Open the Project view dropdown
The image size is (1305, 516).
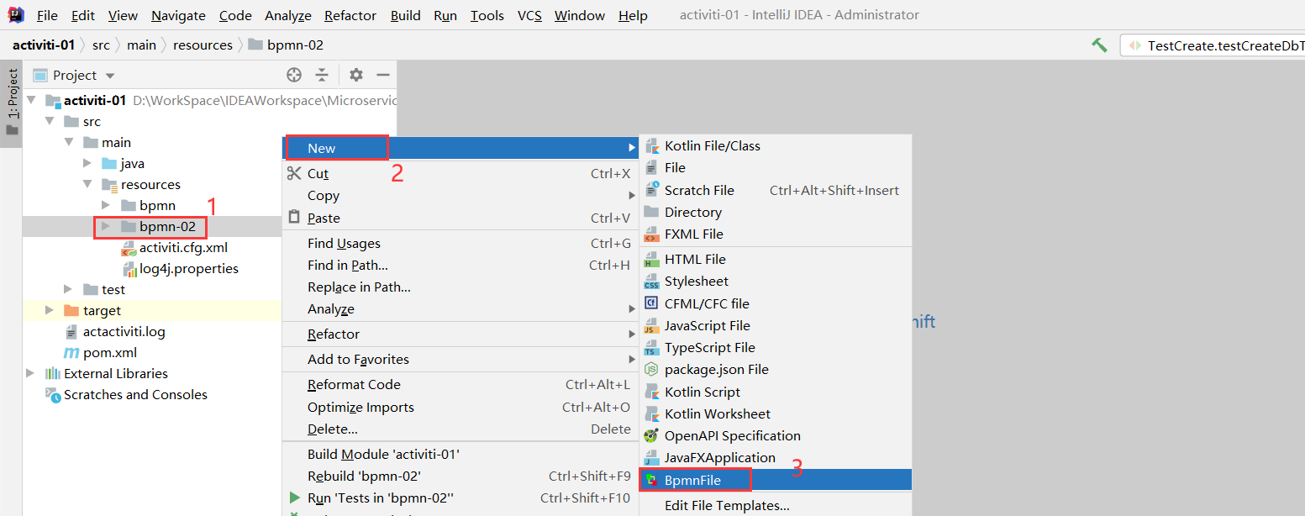pyautogui.click(x=73, y=75)
